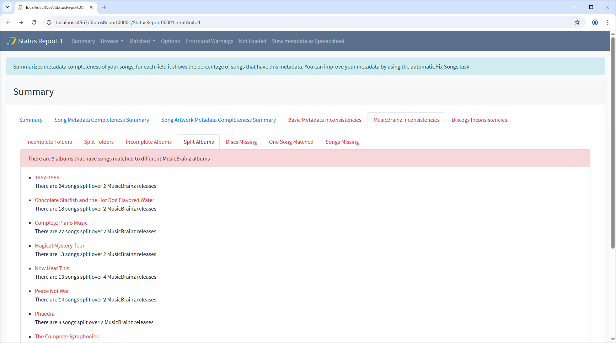616x343 pixels.
Task: Maximize the browser window
Action: pos(591,7)
